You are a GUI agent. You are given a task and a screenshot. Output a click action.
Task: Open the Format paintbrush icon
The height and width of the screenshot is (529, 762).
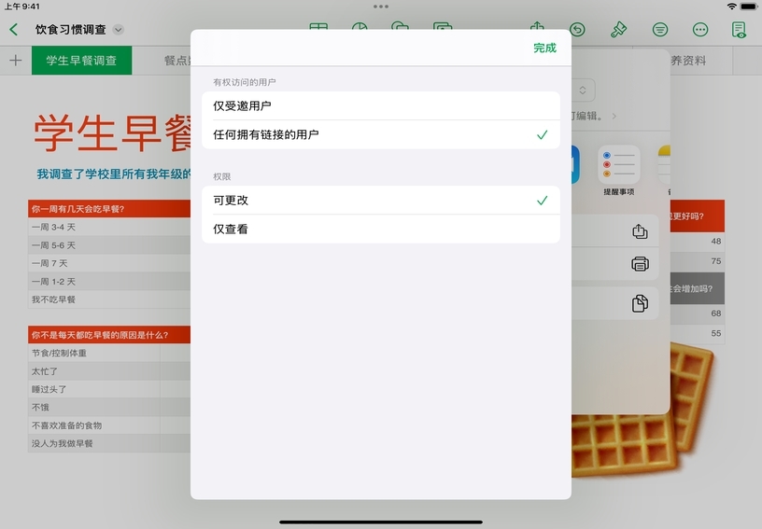618,30
